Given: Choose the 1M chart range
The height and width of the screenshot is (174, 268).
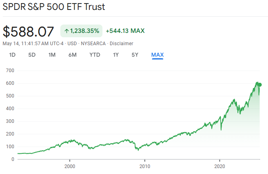Looking at the screenshot, I should coord(52,55).
